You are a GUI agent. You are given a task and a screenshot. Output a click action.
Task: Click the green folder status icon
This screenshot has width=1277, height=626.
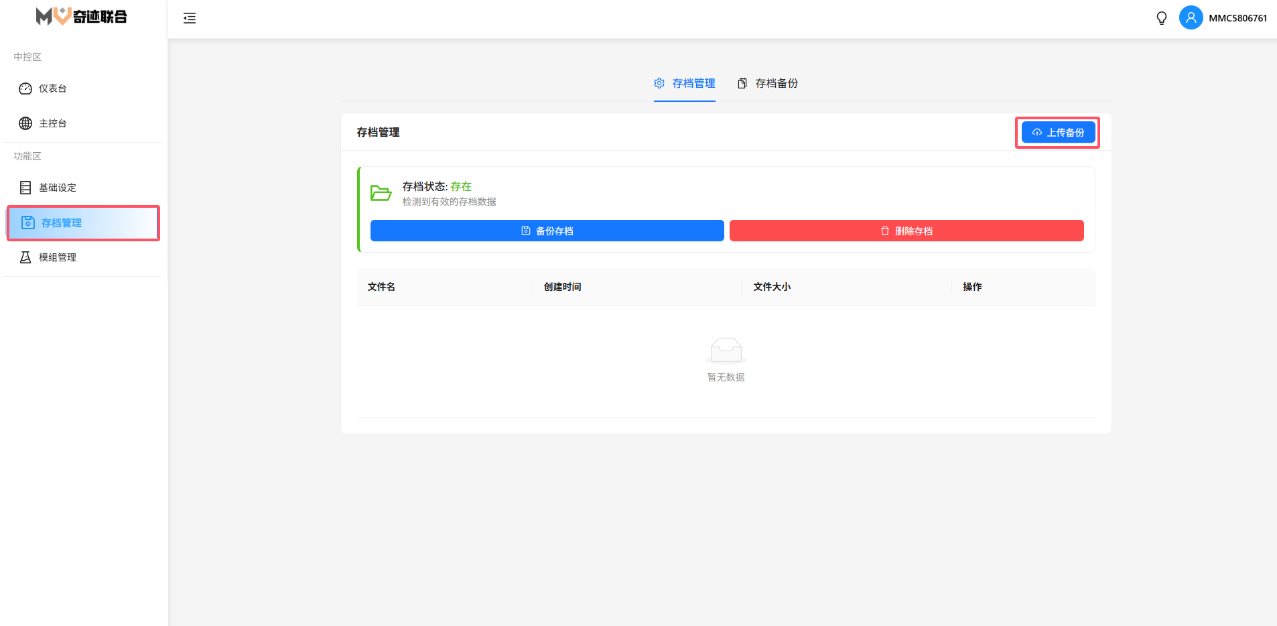pyautogui.click(x=381, y=193)
